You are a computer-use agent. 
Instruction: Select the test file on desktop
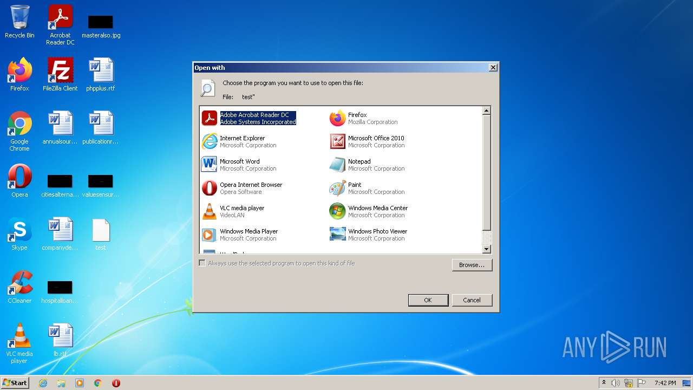click(x=101, y=234)
